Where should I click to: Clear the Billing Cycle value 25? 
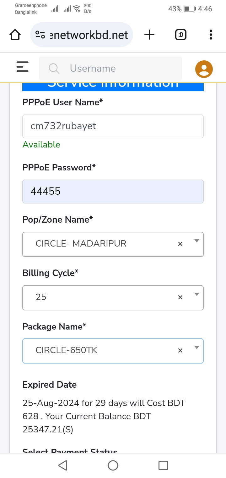180,297
